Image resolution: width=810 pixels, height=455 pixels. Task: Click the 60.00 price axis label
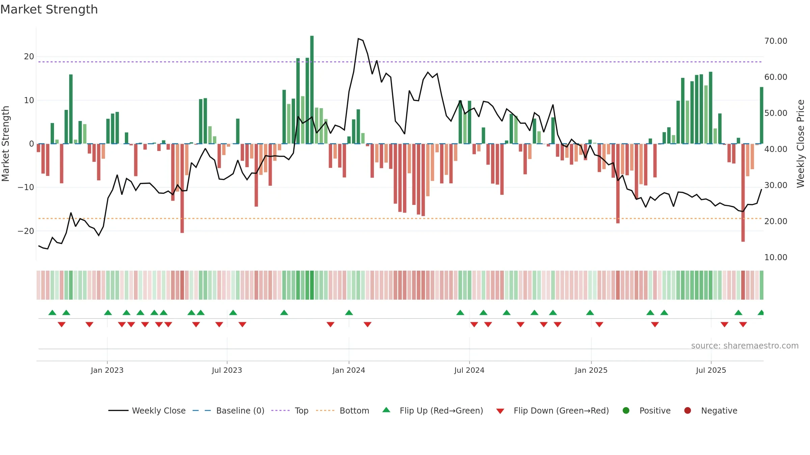tap(776, 77)
